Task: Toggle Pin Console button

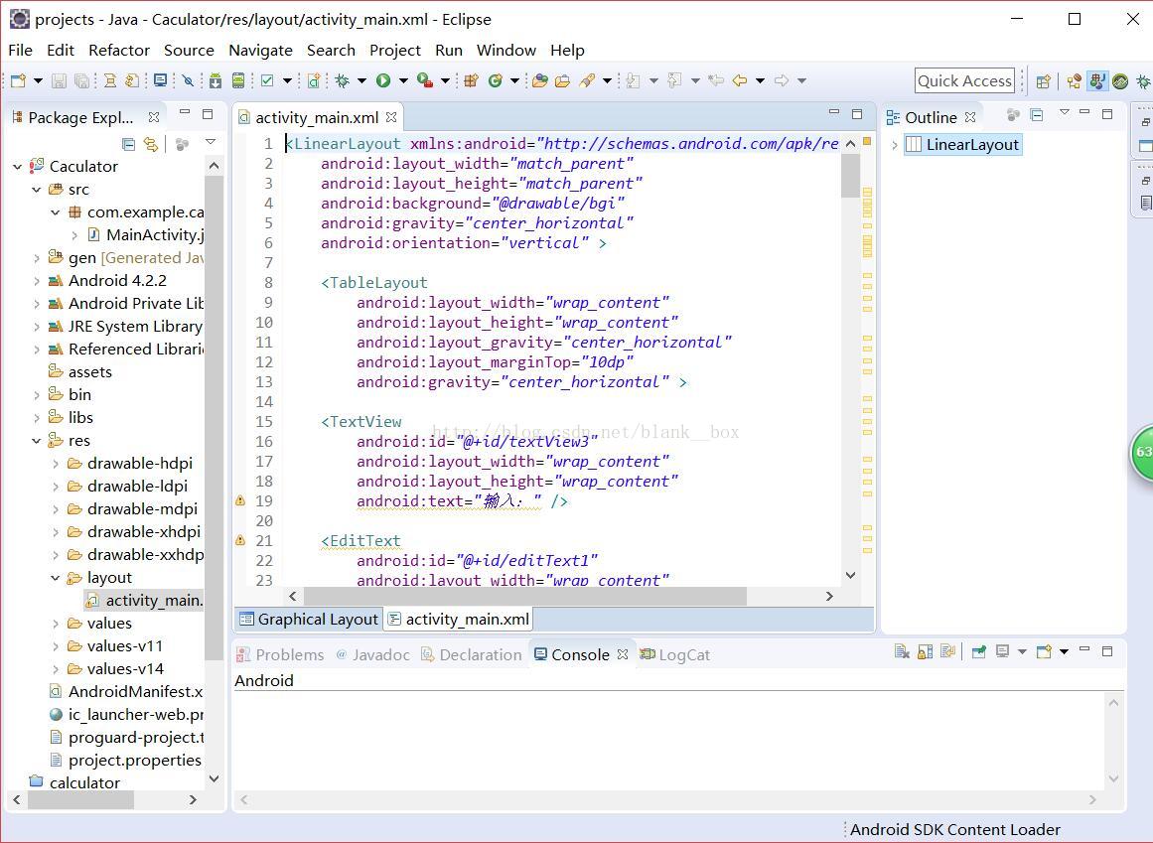Action: coord(979,652)
